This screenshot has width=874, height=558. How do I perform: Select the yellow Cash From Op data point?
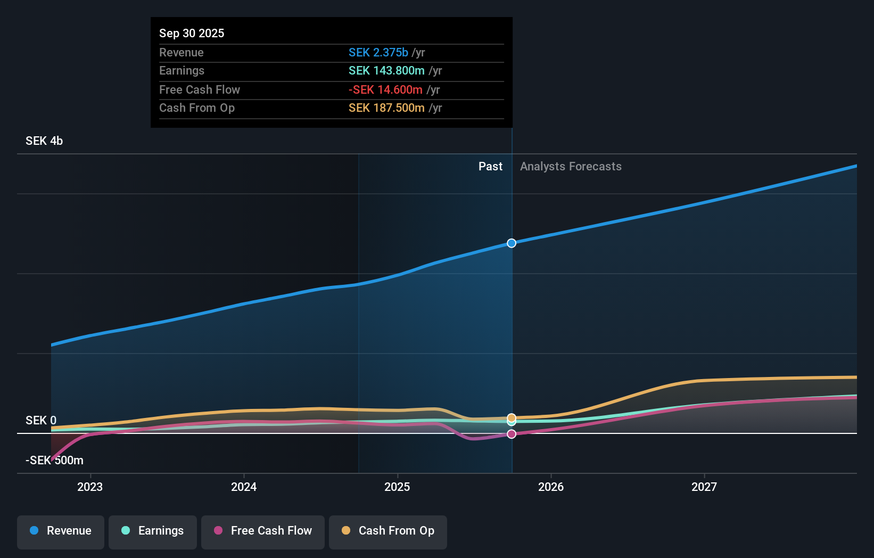512,417
